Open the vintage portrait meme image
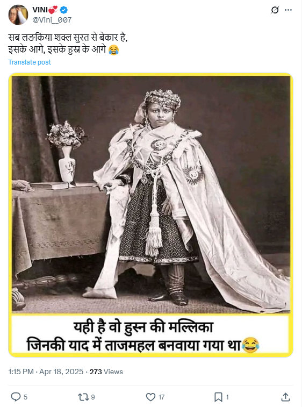Viewport: 302px width, 407px height. [x=151, y=215]
